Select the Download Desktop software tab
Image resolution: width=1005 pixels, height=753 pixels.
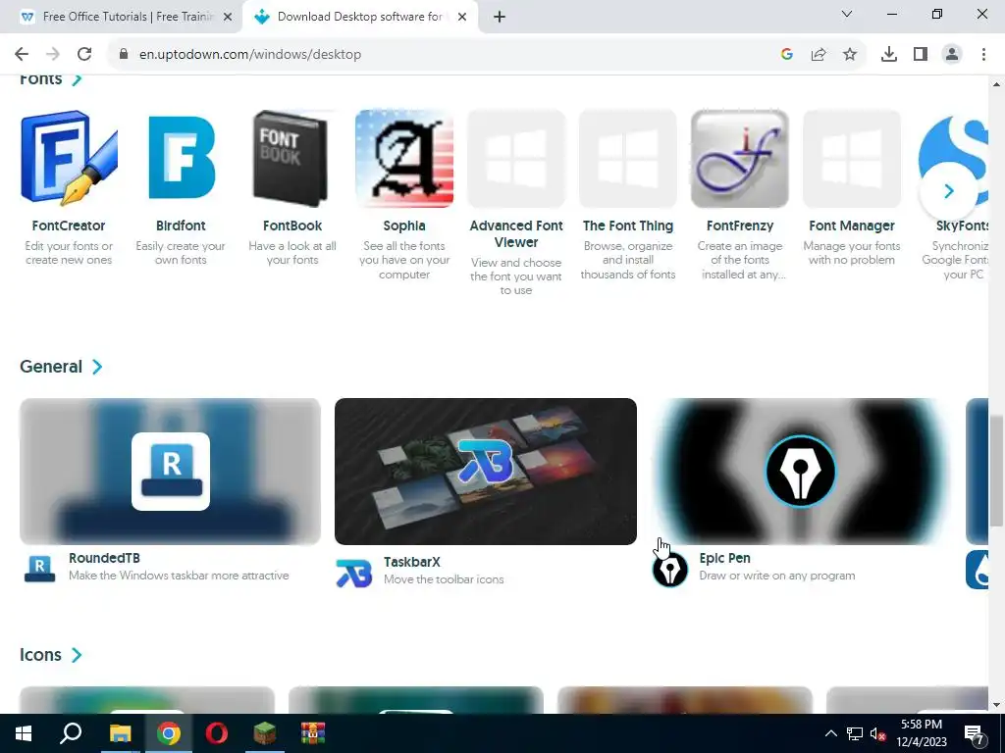click(x=359, y=17)
